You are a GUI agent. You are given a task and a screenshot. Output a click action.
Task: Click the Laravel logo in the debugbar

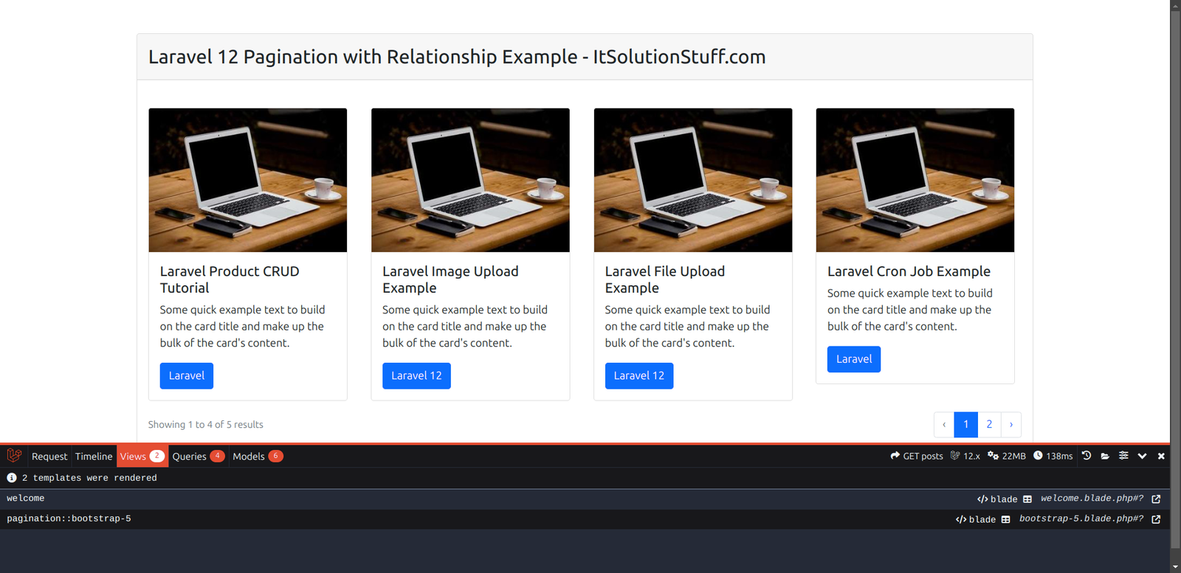coord(14,456)
